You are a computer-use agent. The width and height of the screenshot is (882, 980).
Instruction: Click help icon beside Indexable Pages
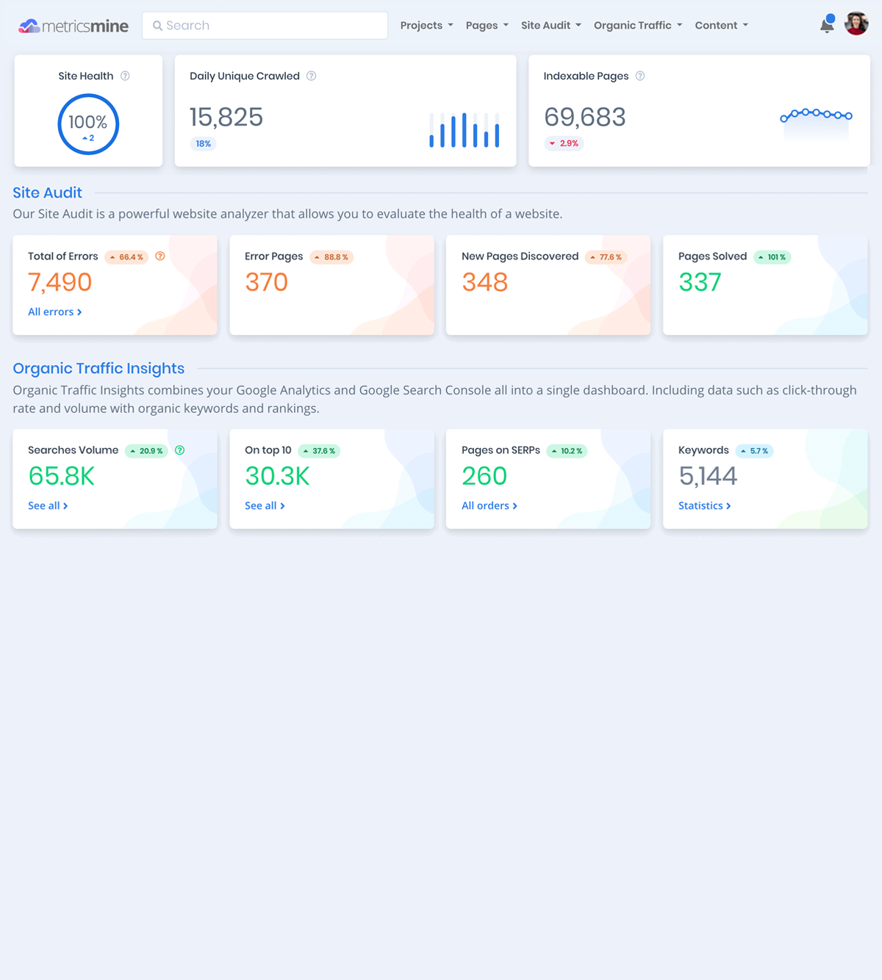click(640, 76)
